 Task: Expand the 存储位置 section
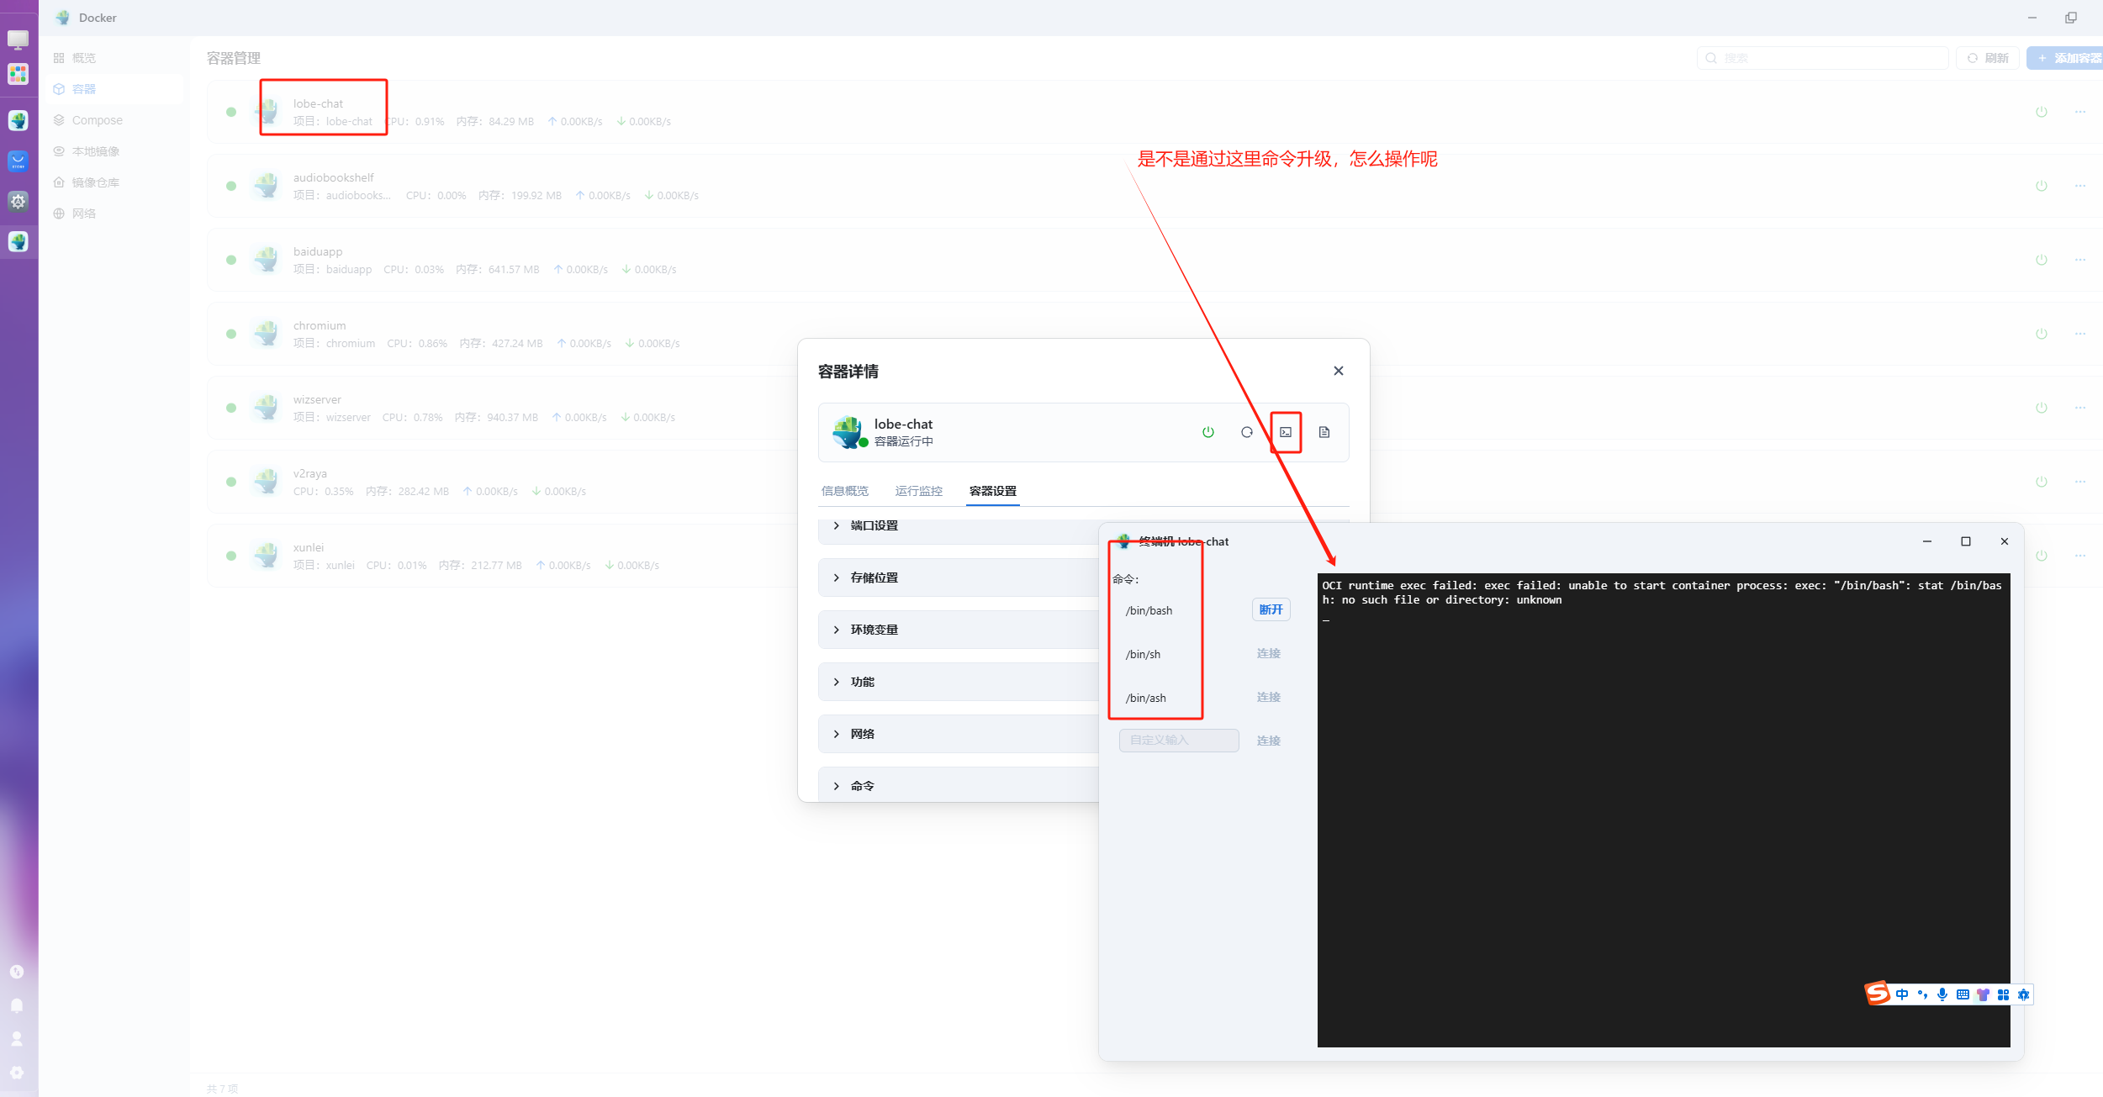click(959, 578)
